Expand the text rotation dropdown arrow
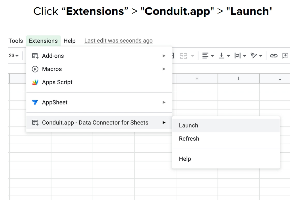 [260, 56]
